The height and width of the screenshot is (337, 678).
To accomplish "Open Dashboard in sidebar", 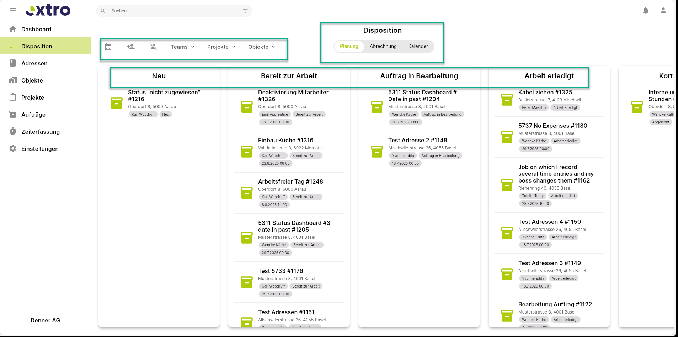I will 45,29.
